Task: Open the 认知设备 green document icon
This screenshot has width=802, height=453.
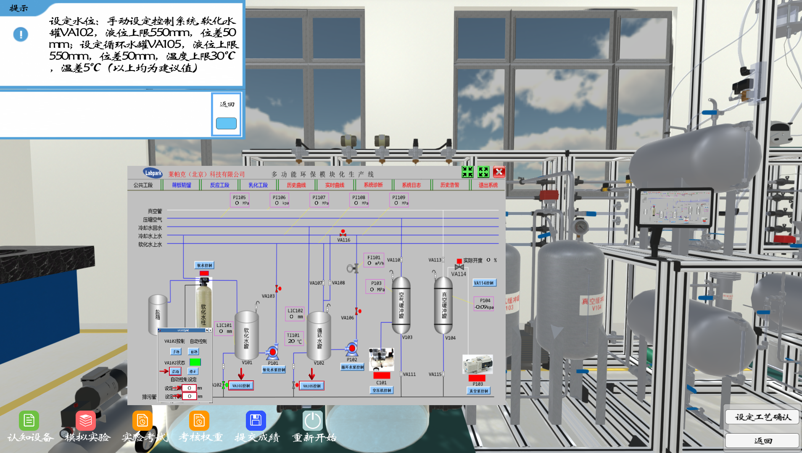Action: (29, 420)
